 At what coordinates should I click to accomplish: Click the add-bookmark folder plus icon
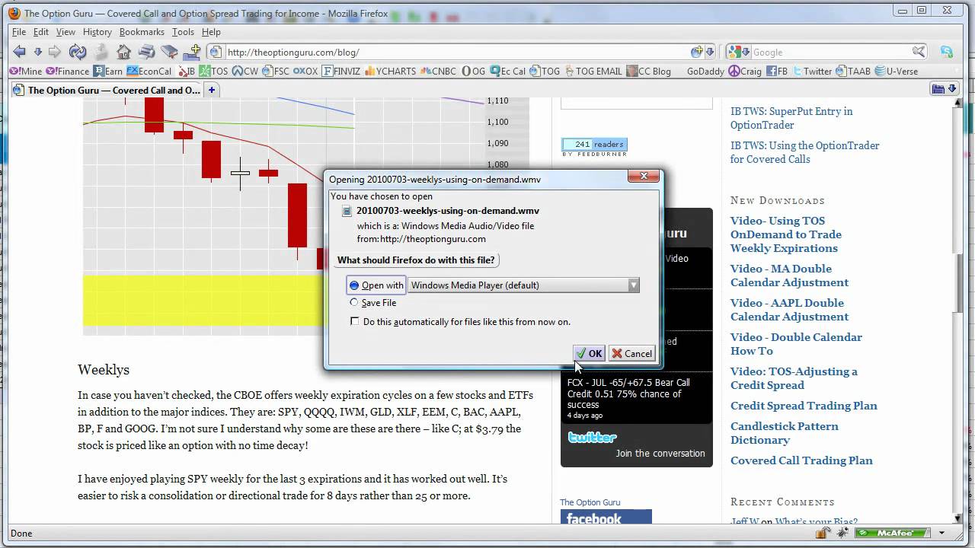(x=191, y=52)
